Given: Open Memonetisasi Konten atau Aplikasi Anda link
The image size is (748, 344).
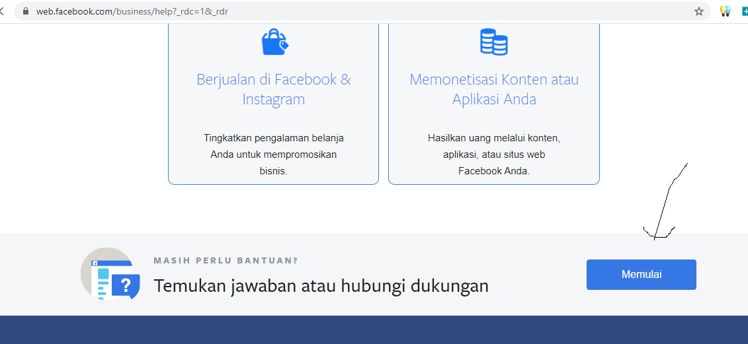Looking at the screenshot, I should [494, 89].
